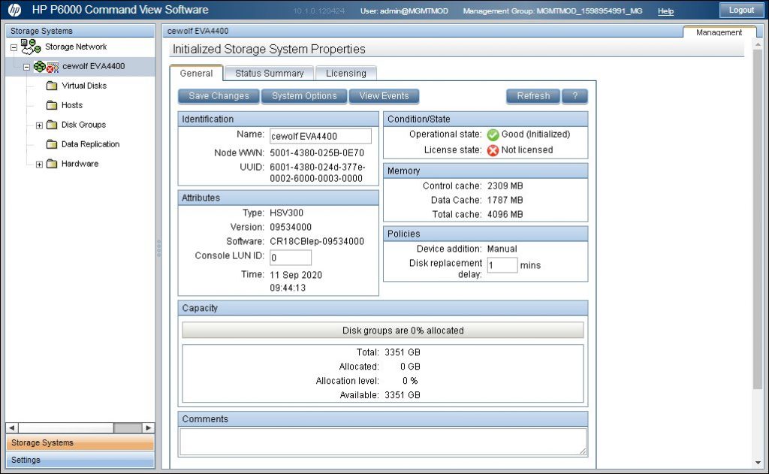Click the Storage Network icon
The width and height of the screenshot is (769, 474).
(x=30, y=47)
